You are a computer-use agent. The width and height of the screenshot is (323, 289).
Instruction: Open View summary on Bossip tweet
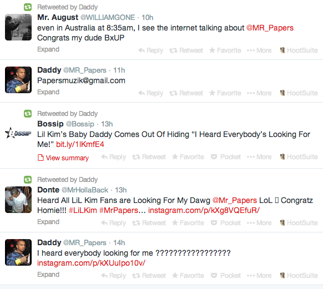coord(63,158)
